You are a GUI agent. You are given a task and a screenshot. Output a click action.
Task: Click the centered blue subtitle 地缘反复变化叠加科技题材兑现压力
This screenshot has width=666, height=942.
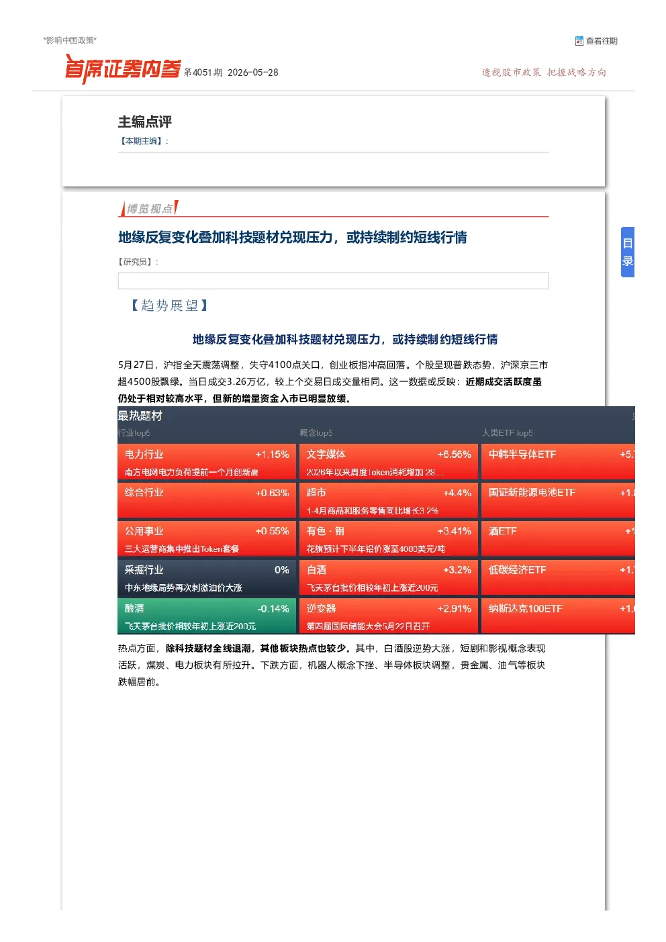[345, 339]
